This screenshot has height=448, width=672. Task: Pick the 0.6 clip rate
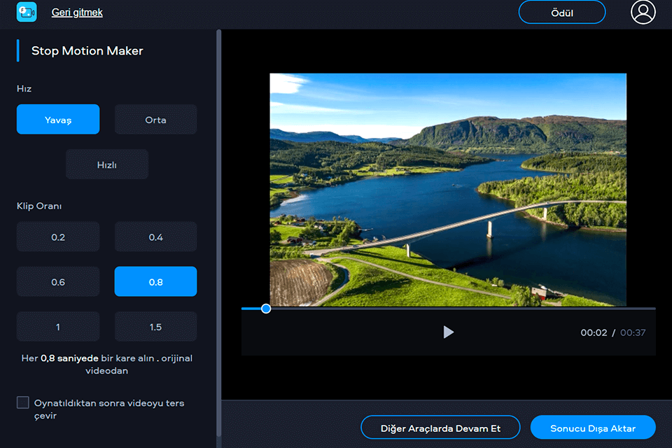pyautogui.click(x=58, y=282)
